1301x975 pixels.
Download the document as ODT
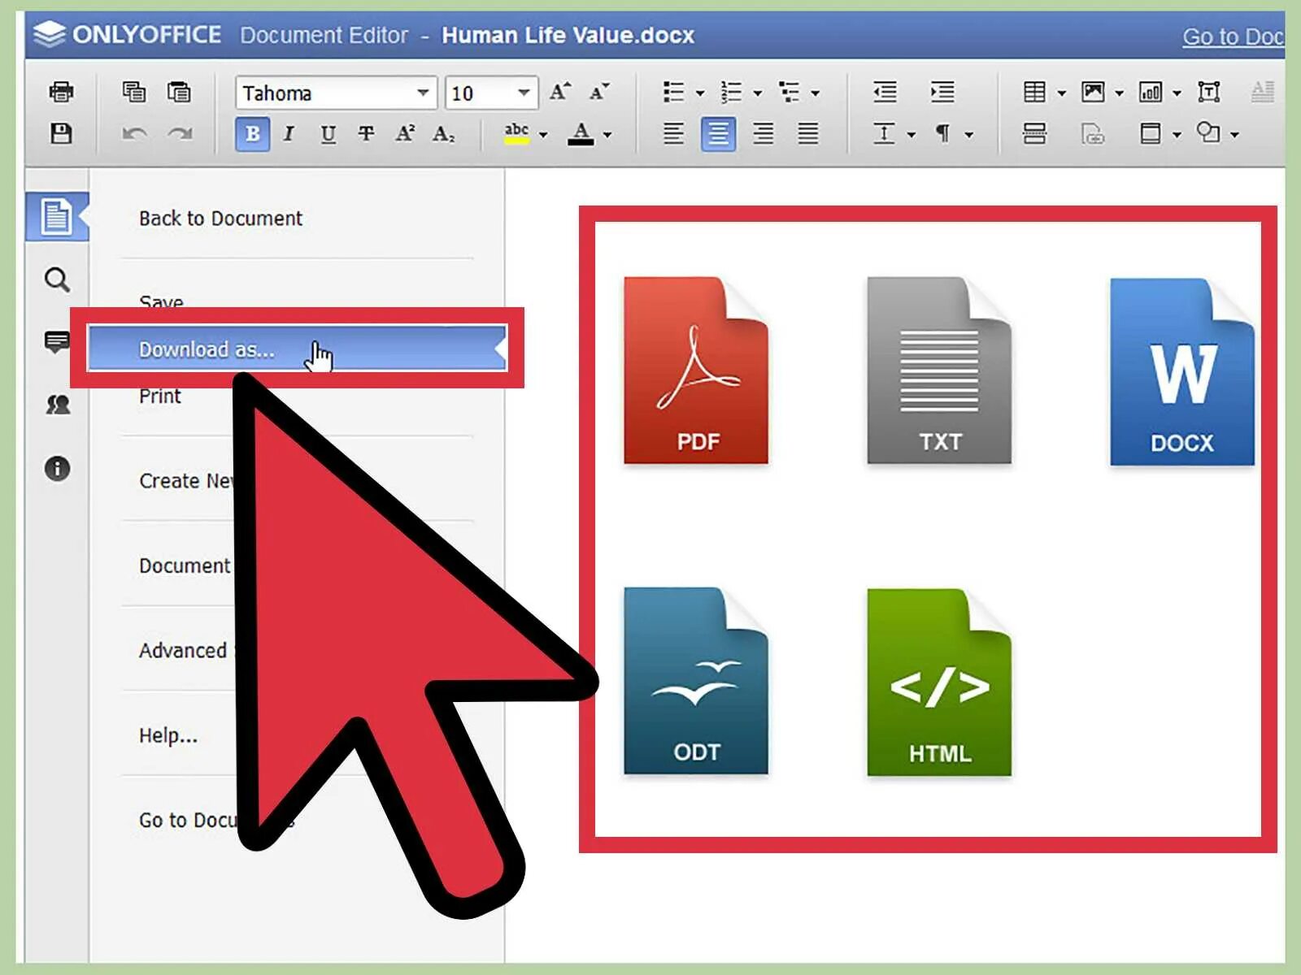tap(696, 681)
